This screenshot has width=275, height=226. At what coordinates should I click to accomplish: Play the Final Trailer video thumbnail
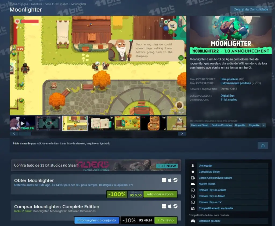tap(23, 123)
